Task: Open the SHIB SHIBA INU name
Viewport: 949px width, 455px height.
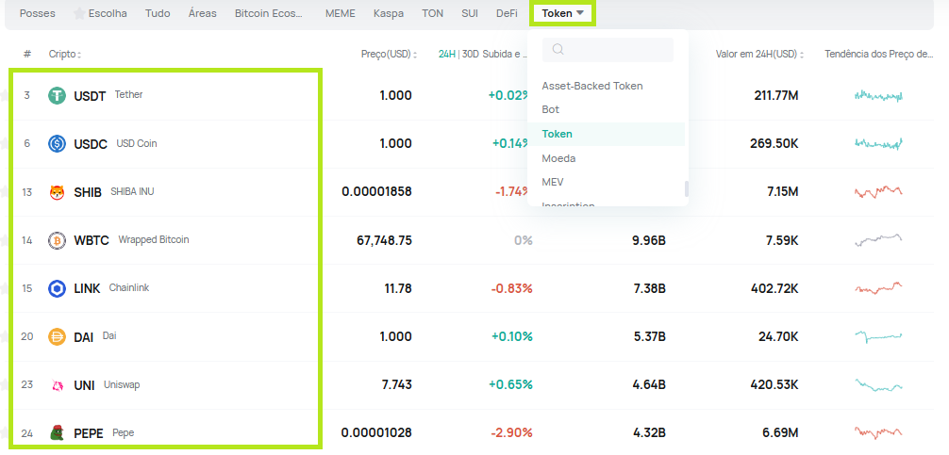Action: coord(114,192)
